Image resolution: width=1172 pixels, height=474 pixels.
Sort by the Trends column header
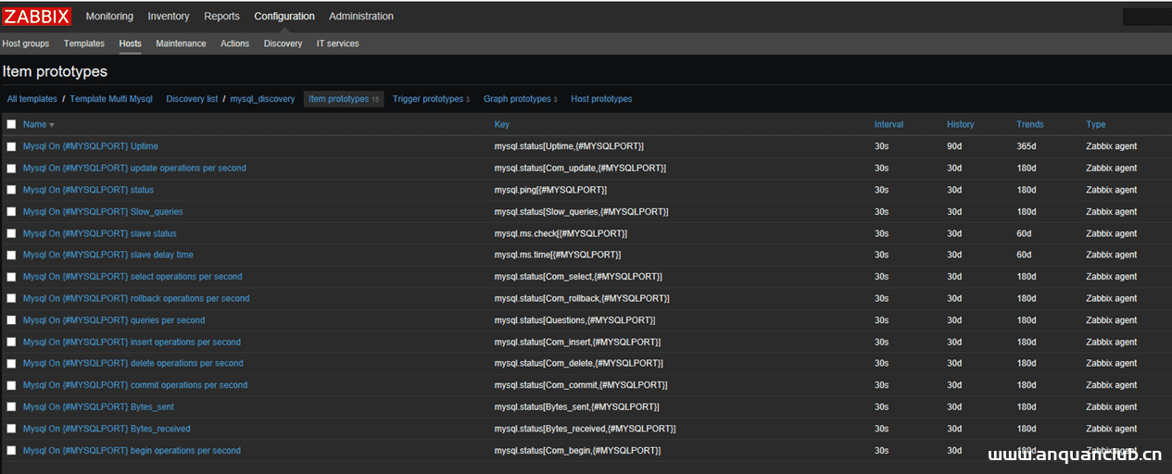pyautogui.click(x=1030, y=125)
